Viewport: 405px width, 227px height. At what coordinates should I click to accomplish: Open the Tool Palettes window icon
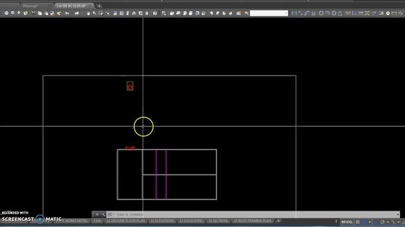(128, 13)
